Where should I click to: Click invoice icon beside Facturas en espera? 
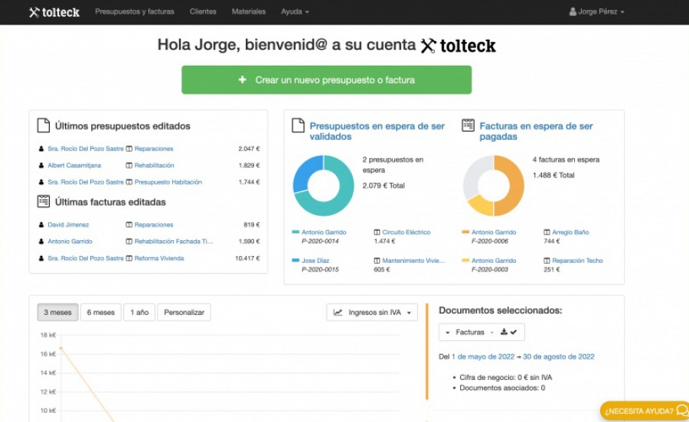point(468,125)
